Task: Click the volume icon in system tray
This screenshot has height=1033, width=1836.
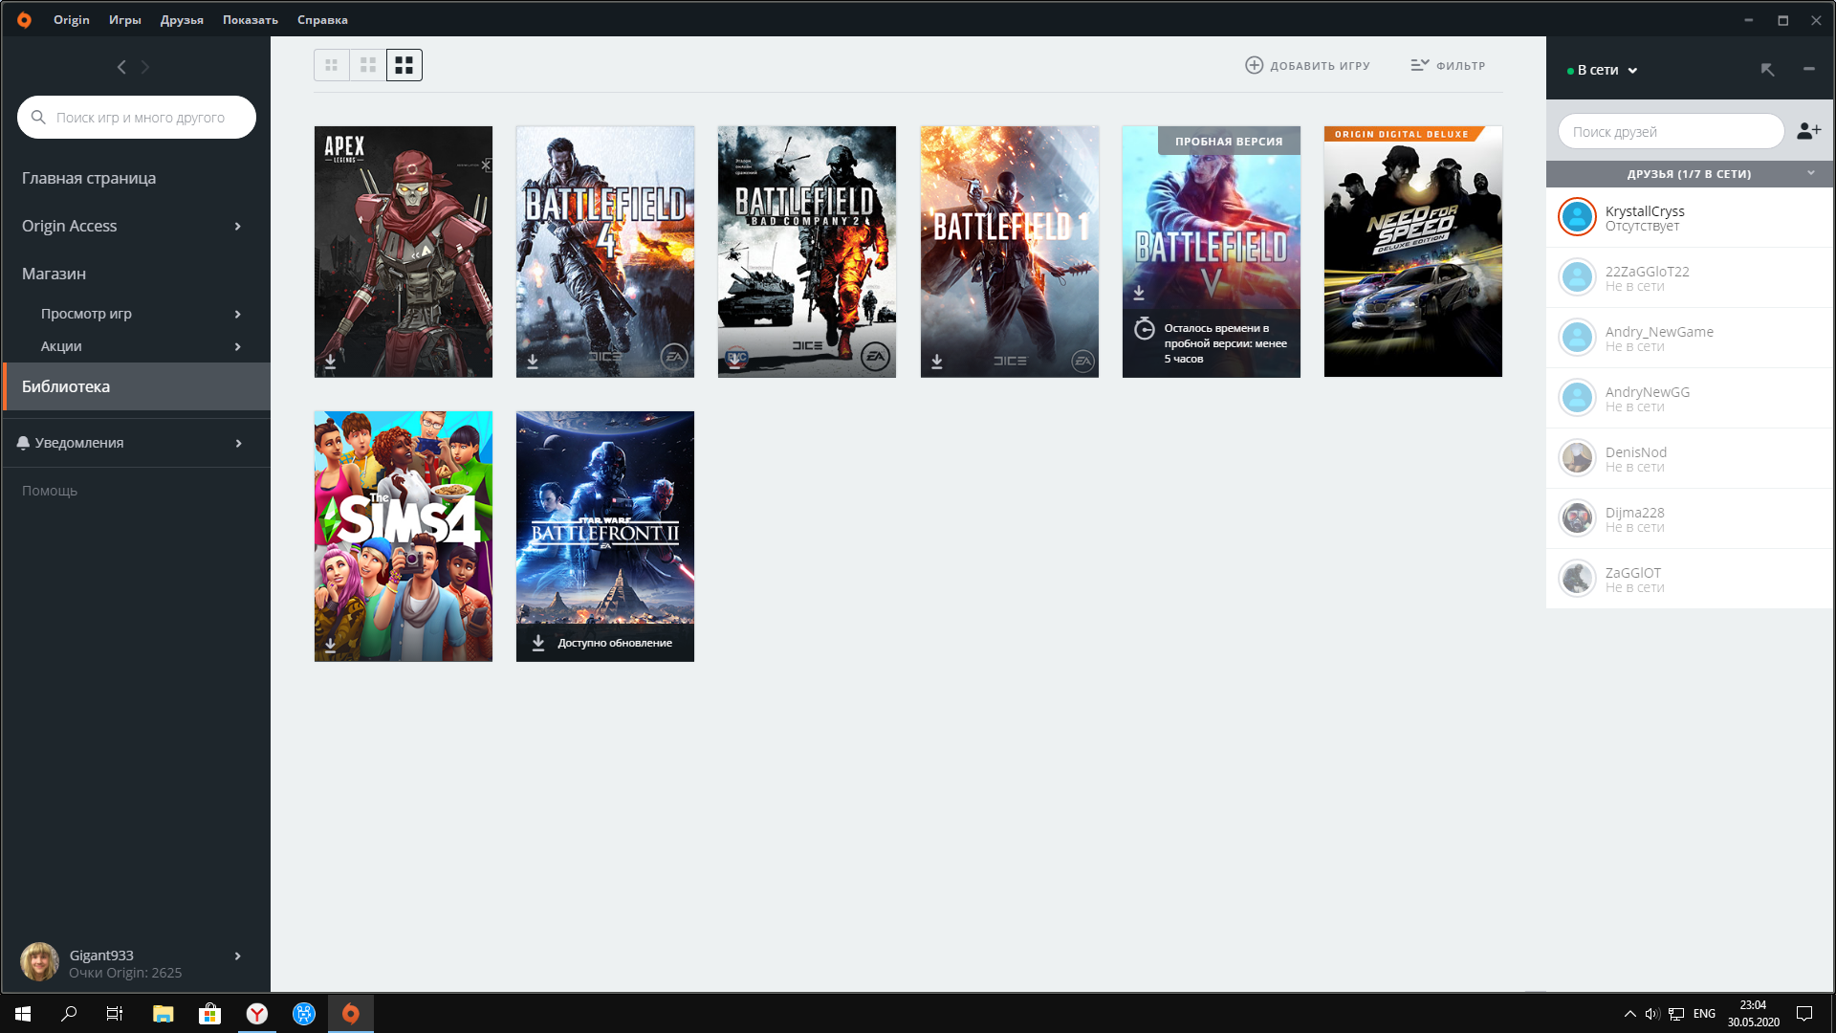Action: pyautogui.click(x=1651, y=1014)
